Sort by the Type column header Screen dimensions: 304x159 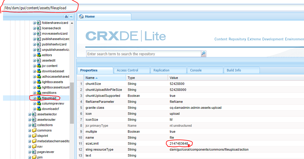(147, 78)
